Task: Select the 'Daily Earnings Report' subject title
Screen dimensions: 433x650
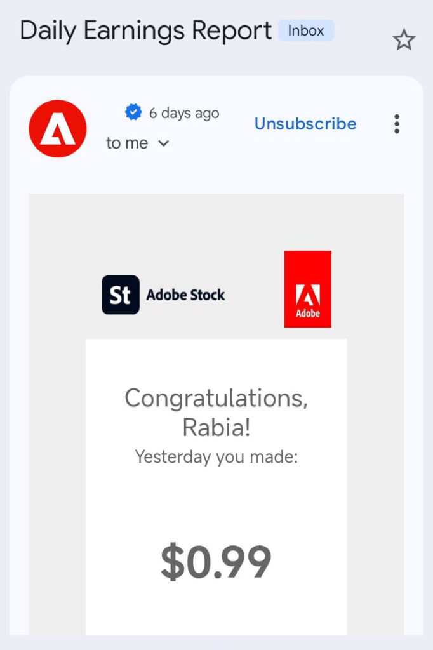Action: click(x=146, y=30)
